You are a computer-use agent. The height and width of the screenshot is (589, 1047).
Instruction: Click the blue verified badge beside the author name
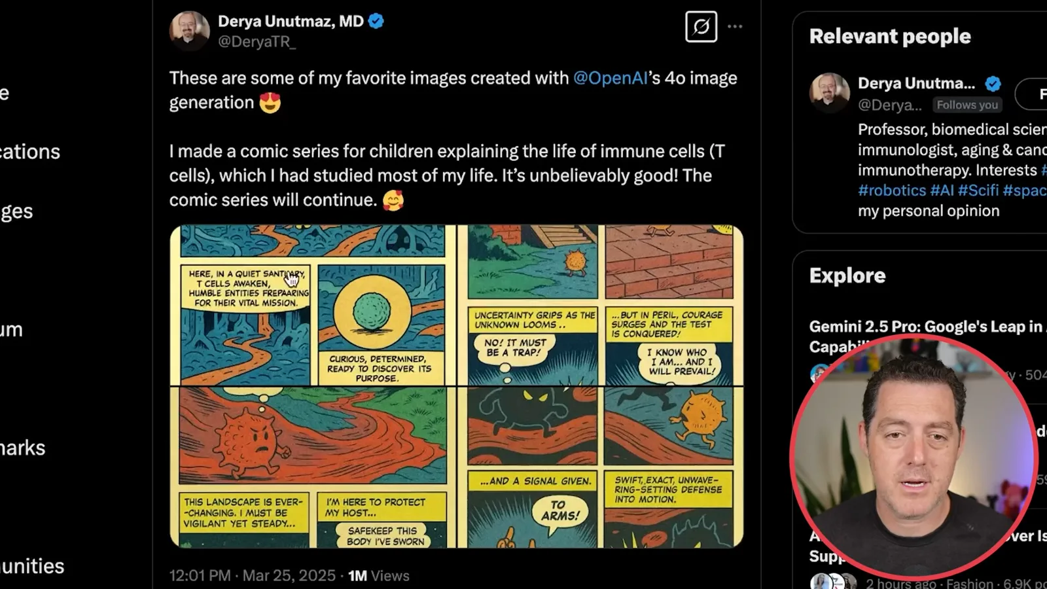pos(376,21)
